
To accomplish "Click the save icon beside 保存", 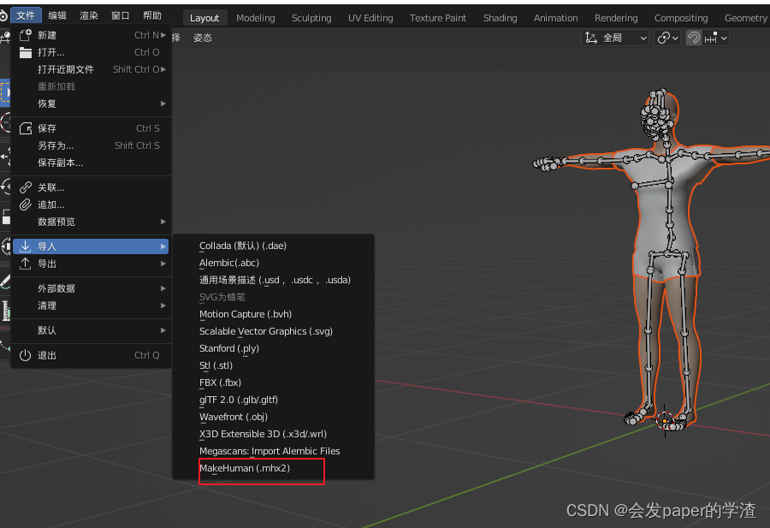I will pyautogui.click(x=26, y=128).
